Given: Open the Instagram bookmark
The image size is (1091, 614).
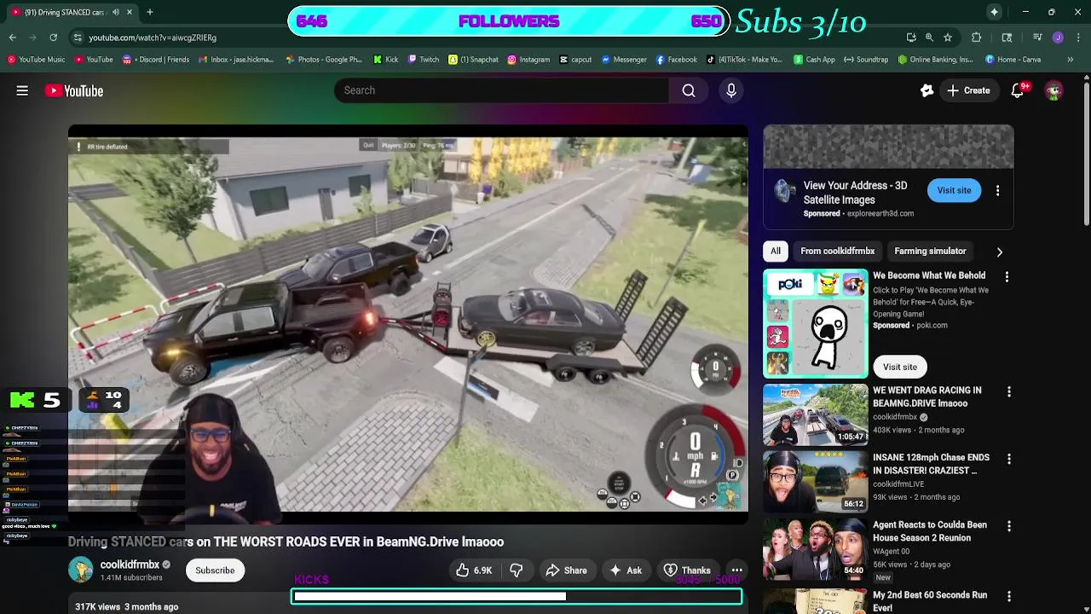Looking at the screenshot, I should (x=528, y=60).
